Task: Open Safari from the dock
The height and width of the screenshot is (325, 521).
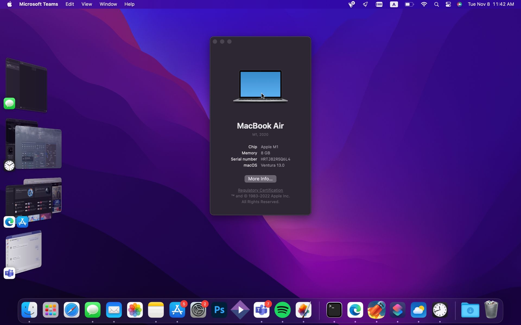Action: (x=72, y=310)
